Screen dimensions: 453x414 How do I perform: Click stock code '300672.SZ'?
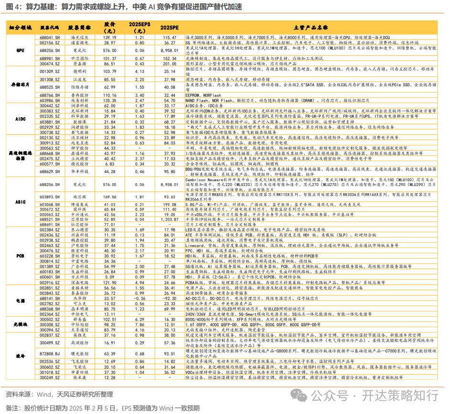coord(50,209)
